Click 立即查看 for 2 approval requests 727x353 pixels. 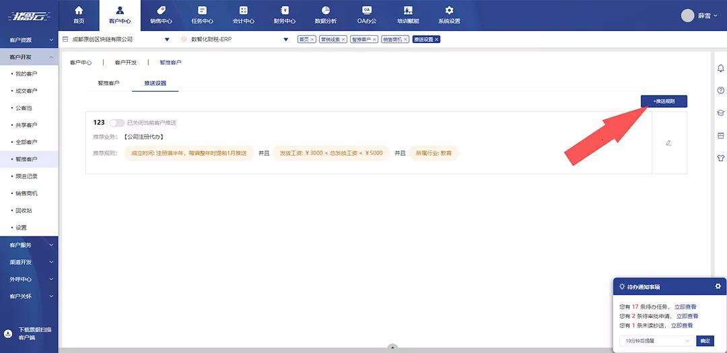[687, 316]
